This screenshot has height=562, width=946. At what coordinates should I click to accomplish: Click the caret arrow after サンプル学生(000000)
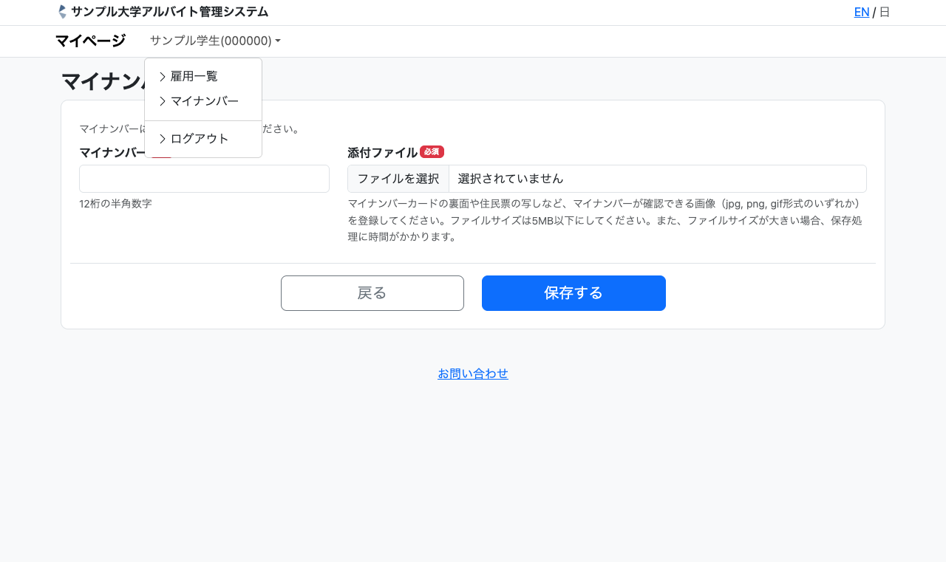(x=278, y=41)
